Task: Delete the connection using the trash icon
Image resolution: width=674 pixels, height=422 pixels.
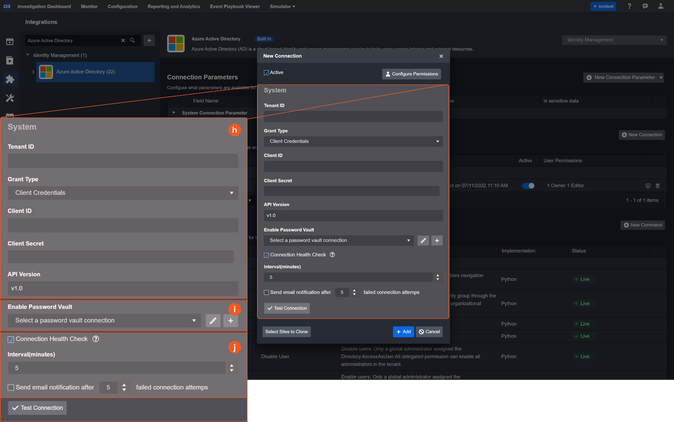Action: click(x=658, y=186)
